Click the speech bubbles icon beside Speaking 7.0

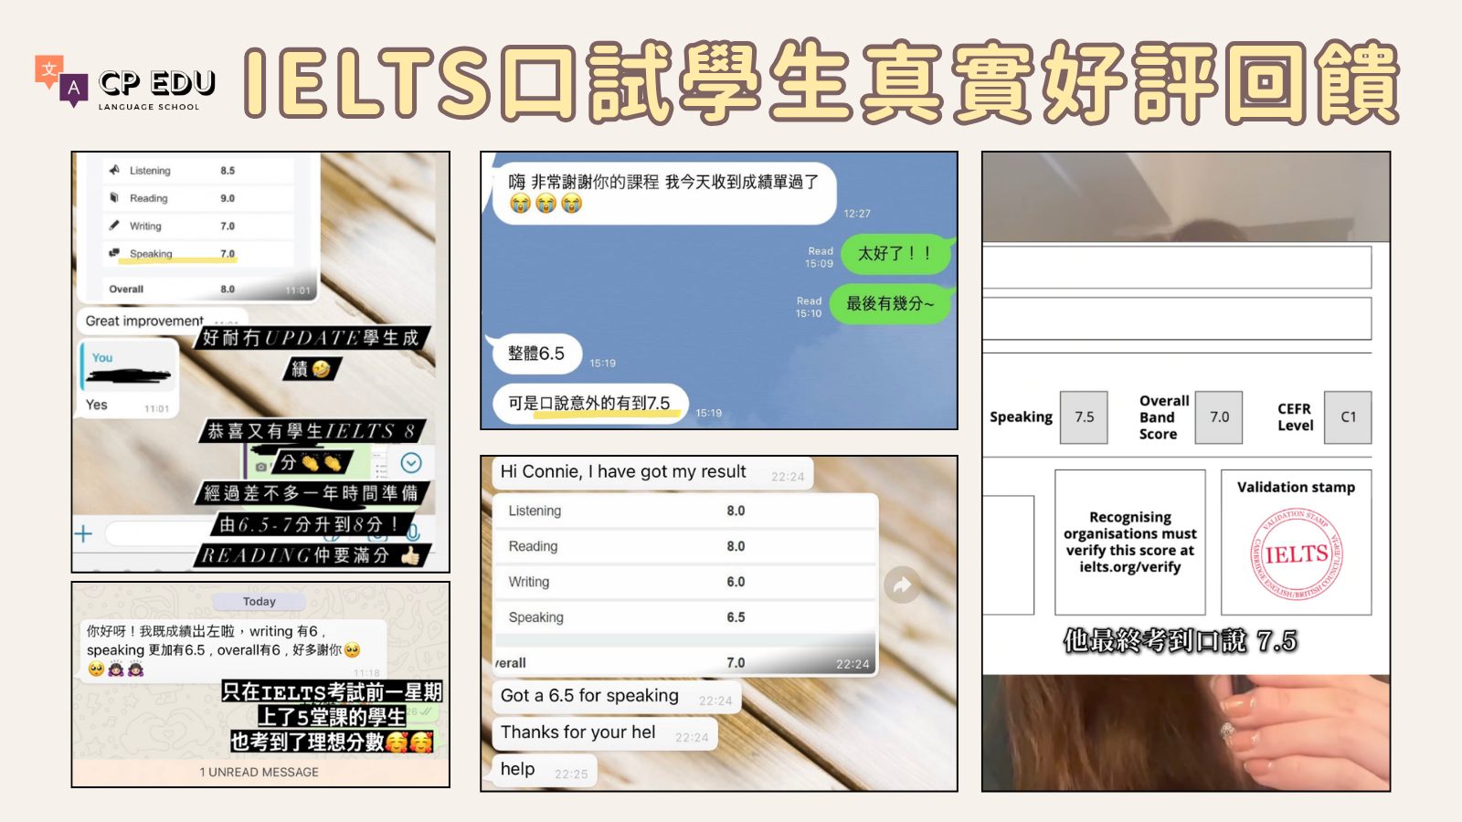(x=114, y=253)
